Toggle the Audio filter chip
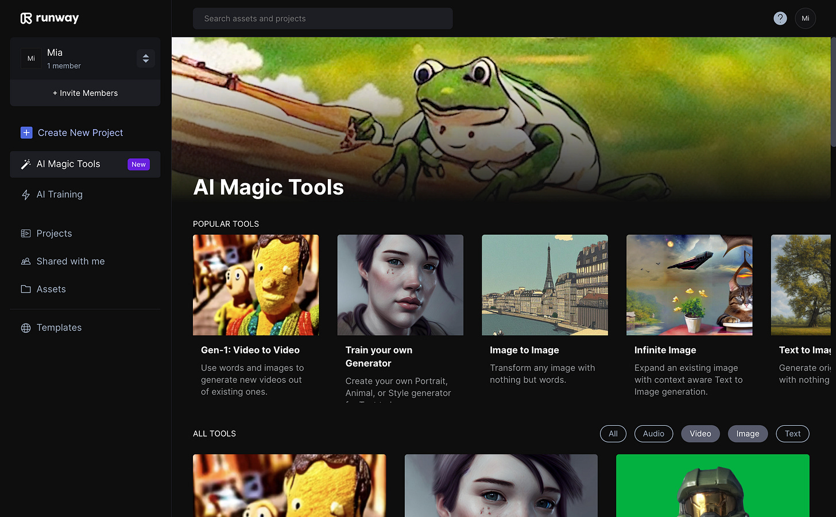The width and height of the screenshot is (836, 517). point(653,434)
